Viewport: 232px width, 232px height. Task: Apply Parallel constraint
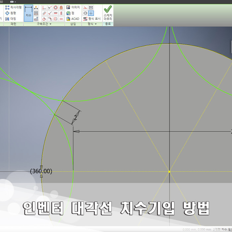click(x=44, y=13)
